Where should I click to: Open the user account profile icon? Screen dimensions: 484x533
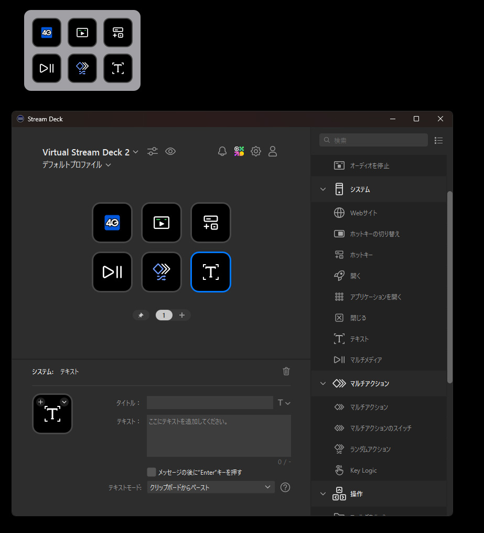273,152
